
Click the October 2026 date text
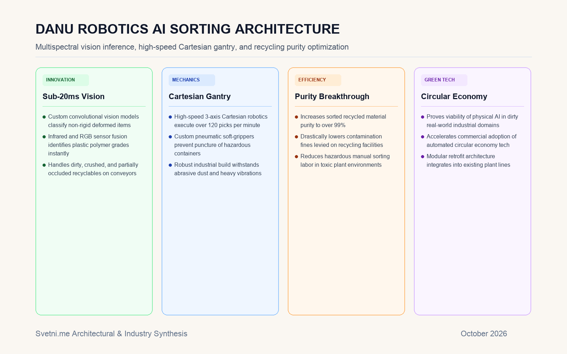[484, 334]
